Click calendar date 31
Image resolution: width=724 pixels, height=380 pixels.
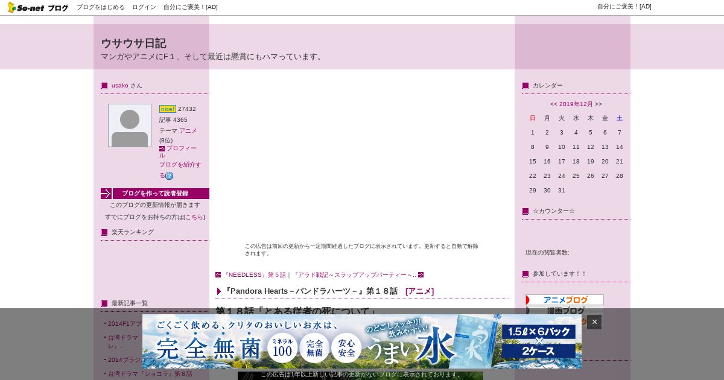tap(562, 191)
